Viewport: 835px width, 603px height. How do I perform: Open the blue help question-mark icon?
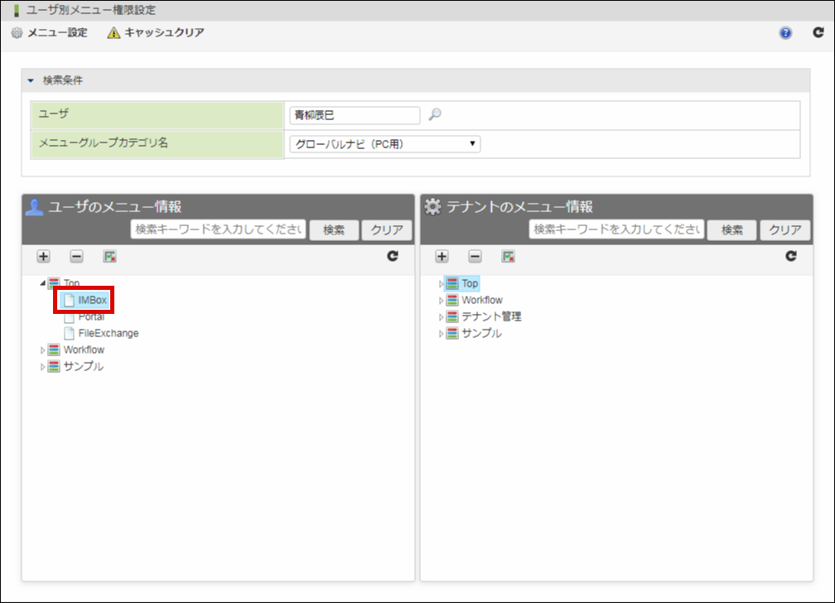click(785, 33)
